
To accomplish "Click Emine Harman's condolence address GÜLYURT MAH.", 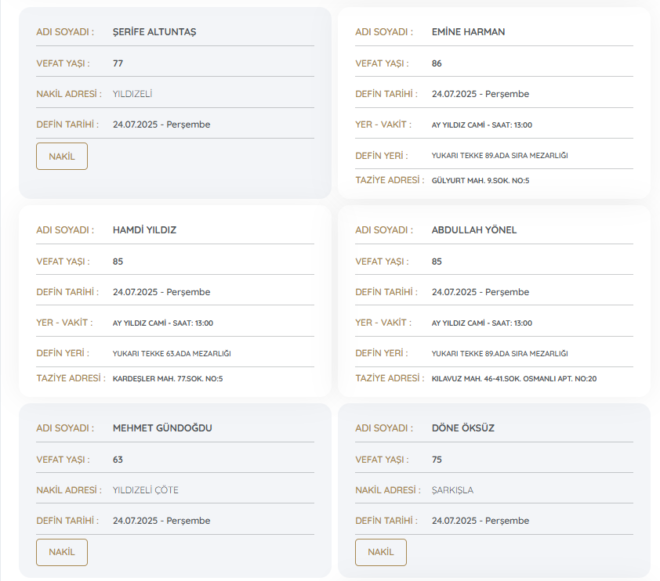I will [480, 181].
